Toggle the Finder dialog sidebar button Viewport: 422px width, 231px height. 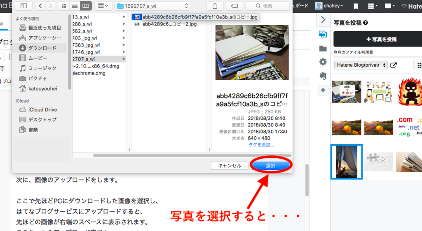click(x=23, y=6)
